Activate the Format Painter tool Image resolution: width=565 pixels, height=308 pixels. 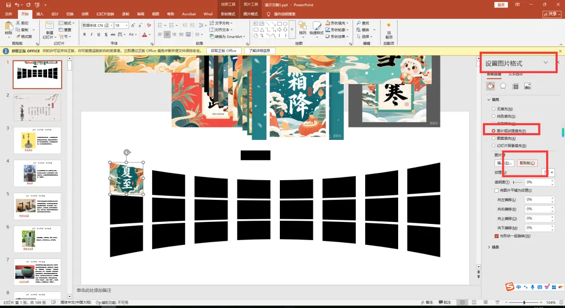pos(24,37)
